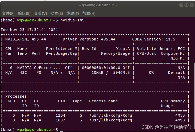This screenshot has width=195, height=132.
Task: Click the Driver Version: 495.44 text
Action: (x=89, y=39)
